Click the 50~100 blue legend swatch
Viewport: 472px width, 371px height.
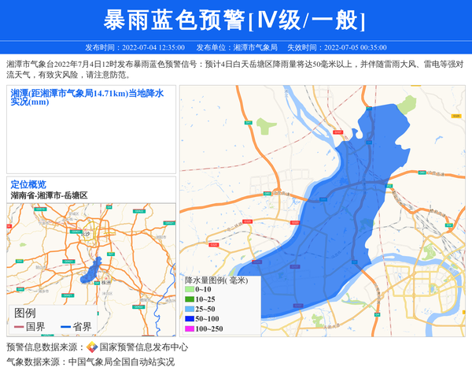pos(190,319)
